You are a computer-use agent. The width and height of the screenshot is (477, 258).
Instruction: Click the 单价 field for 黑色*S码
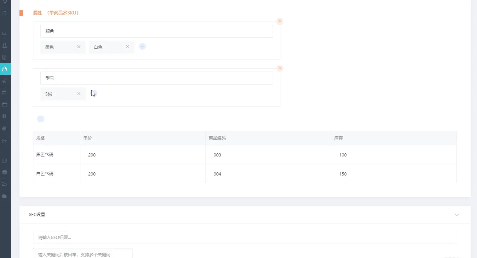point(142,155)
